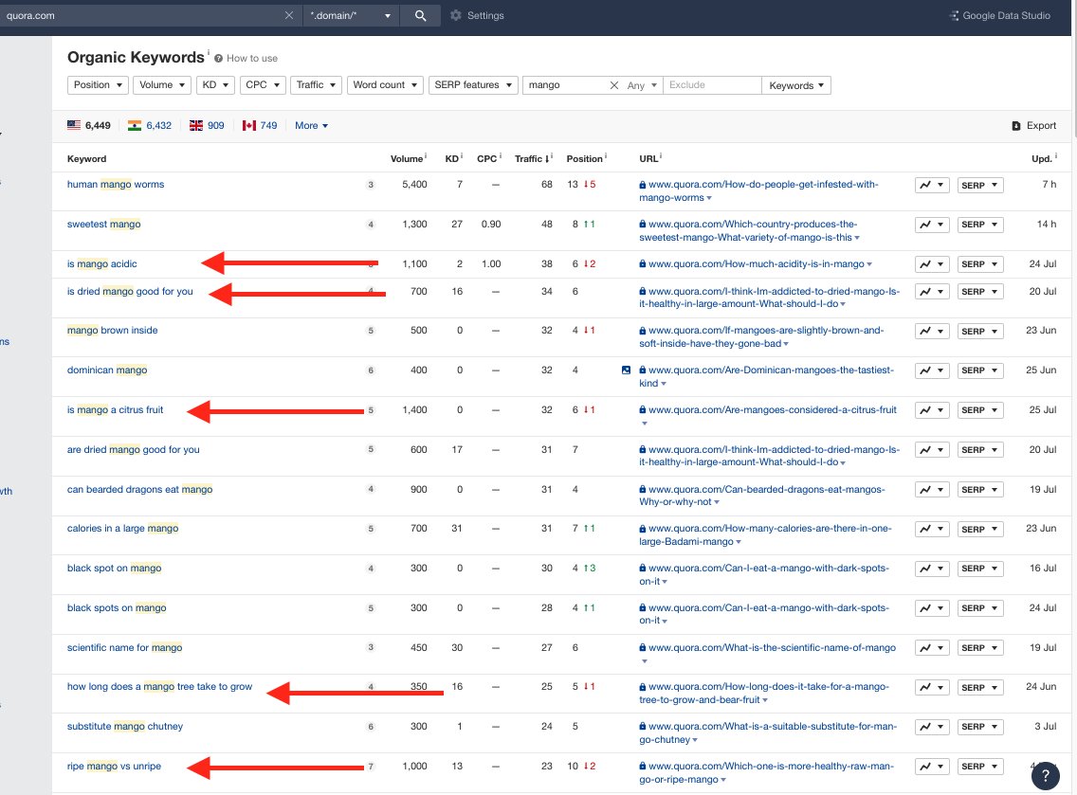Open trend chart for scientific name for mango
Viewport: 1077px width, 795px height.
tap(932, 648)
